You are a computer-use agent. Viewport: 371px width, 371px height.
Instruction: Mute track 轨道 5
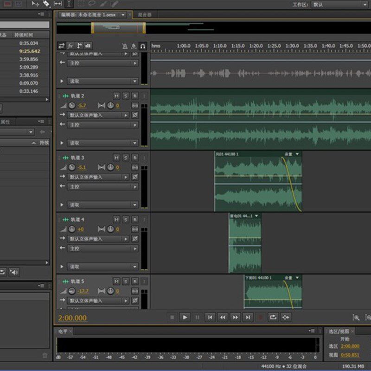point(116,281)
